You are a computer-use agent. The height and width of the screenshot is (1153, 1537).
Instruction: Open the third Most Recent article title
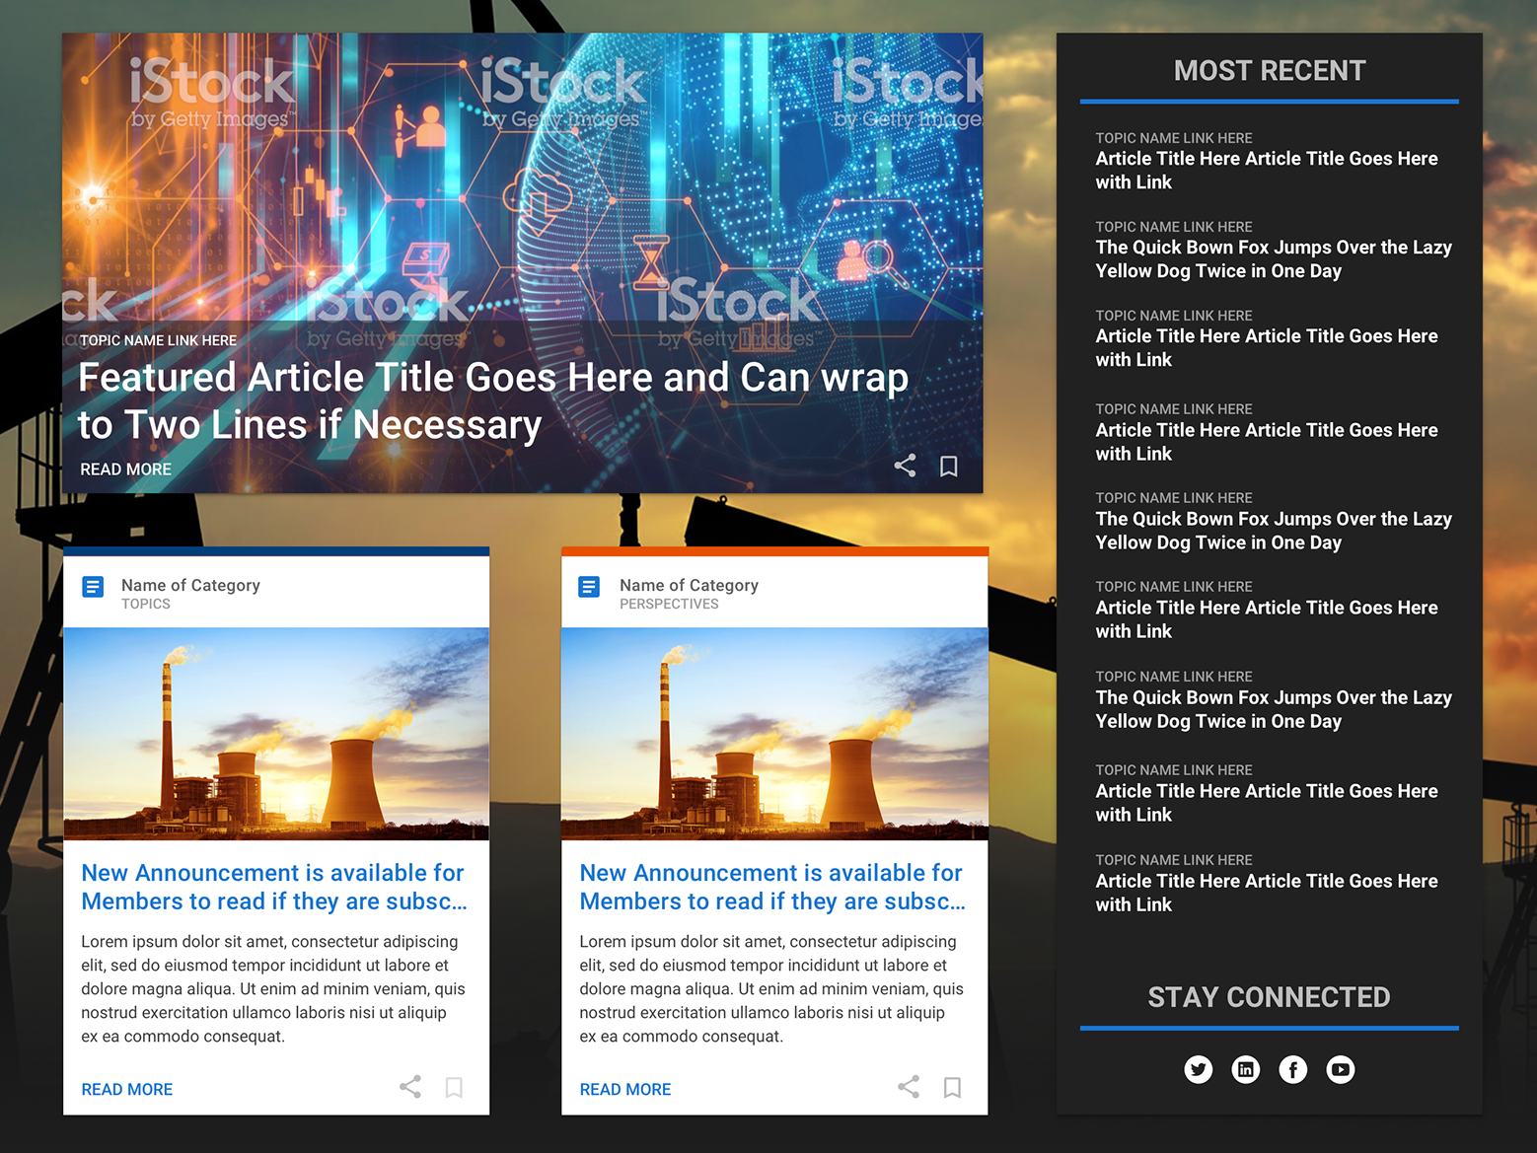(x=1267, y=348)
